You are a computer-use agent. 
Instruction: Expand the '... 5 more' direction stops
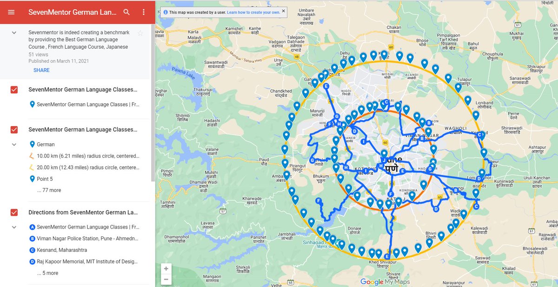click(x=48, y=273)
